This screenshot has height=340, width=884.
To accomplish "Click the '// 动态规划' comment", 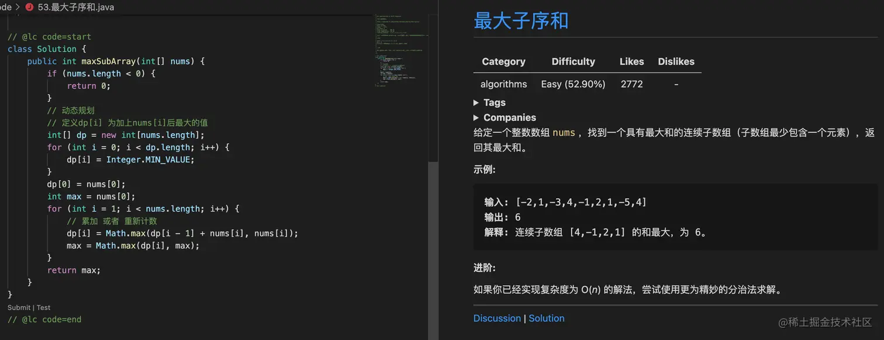I will (71, 110).
